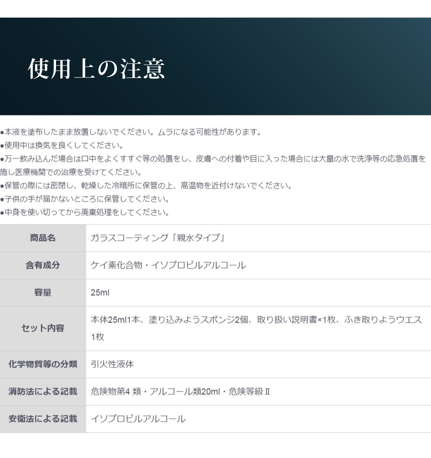Click the 容量 label cell
Image resolution: width=431 pixels, height=458 pixels.
43,292
